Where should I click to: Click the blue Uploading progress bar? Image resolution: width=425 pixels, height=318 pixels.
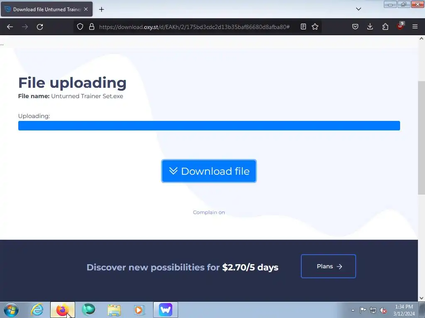[x=209, y=126]
